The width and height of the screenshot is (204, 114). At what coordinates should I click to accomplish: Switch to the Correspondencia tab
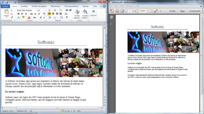pos(71,6)
